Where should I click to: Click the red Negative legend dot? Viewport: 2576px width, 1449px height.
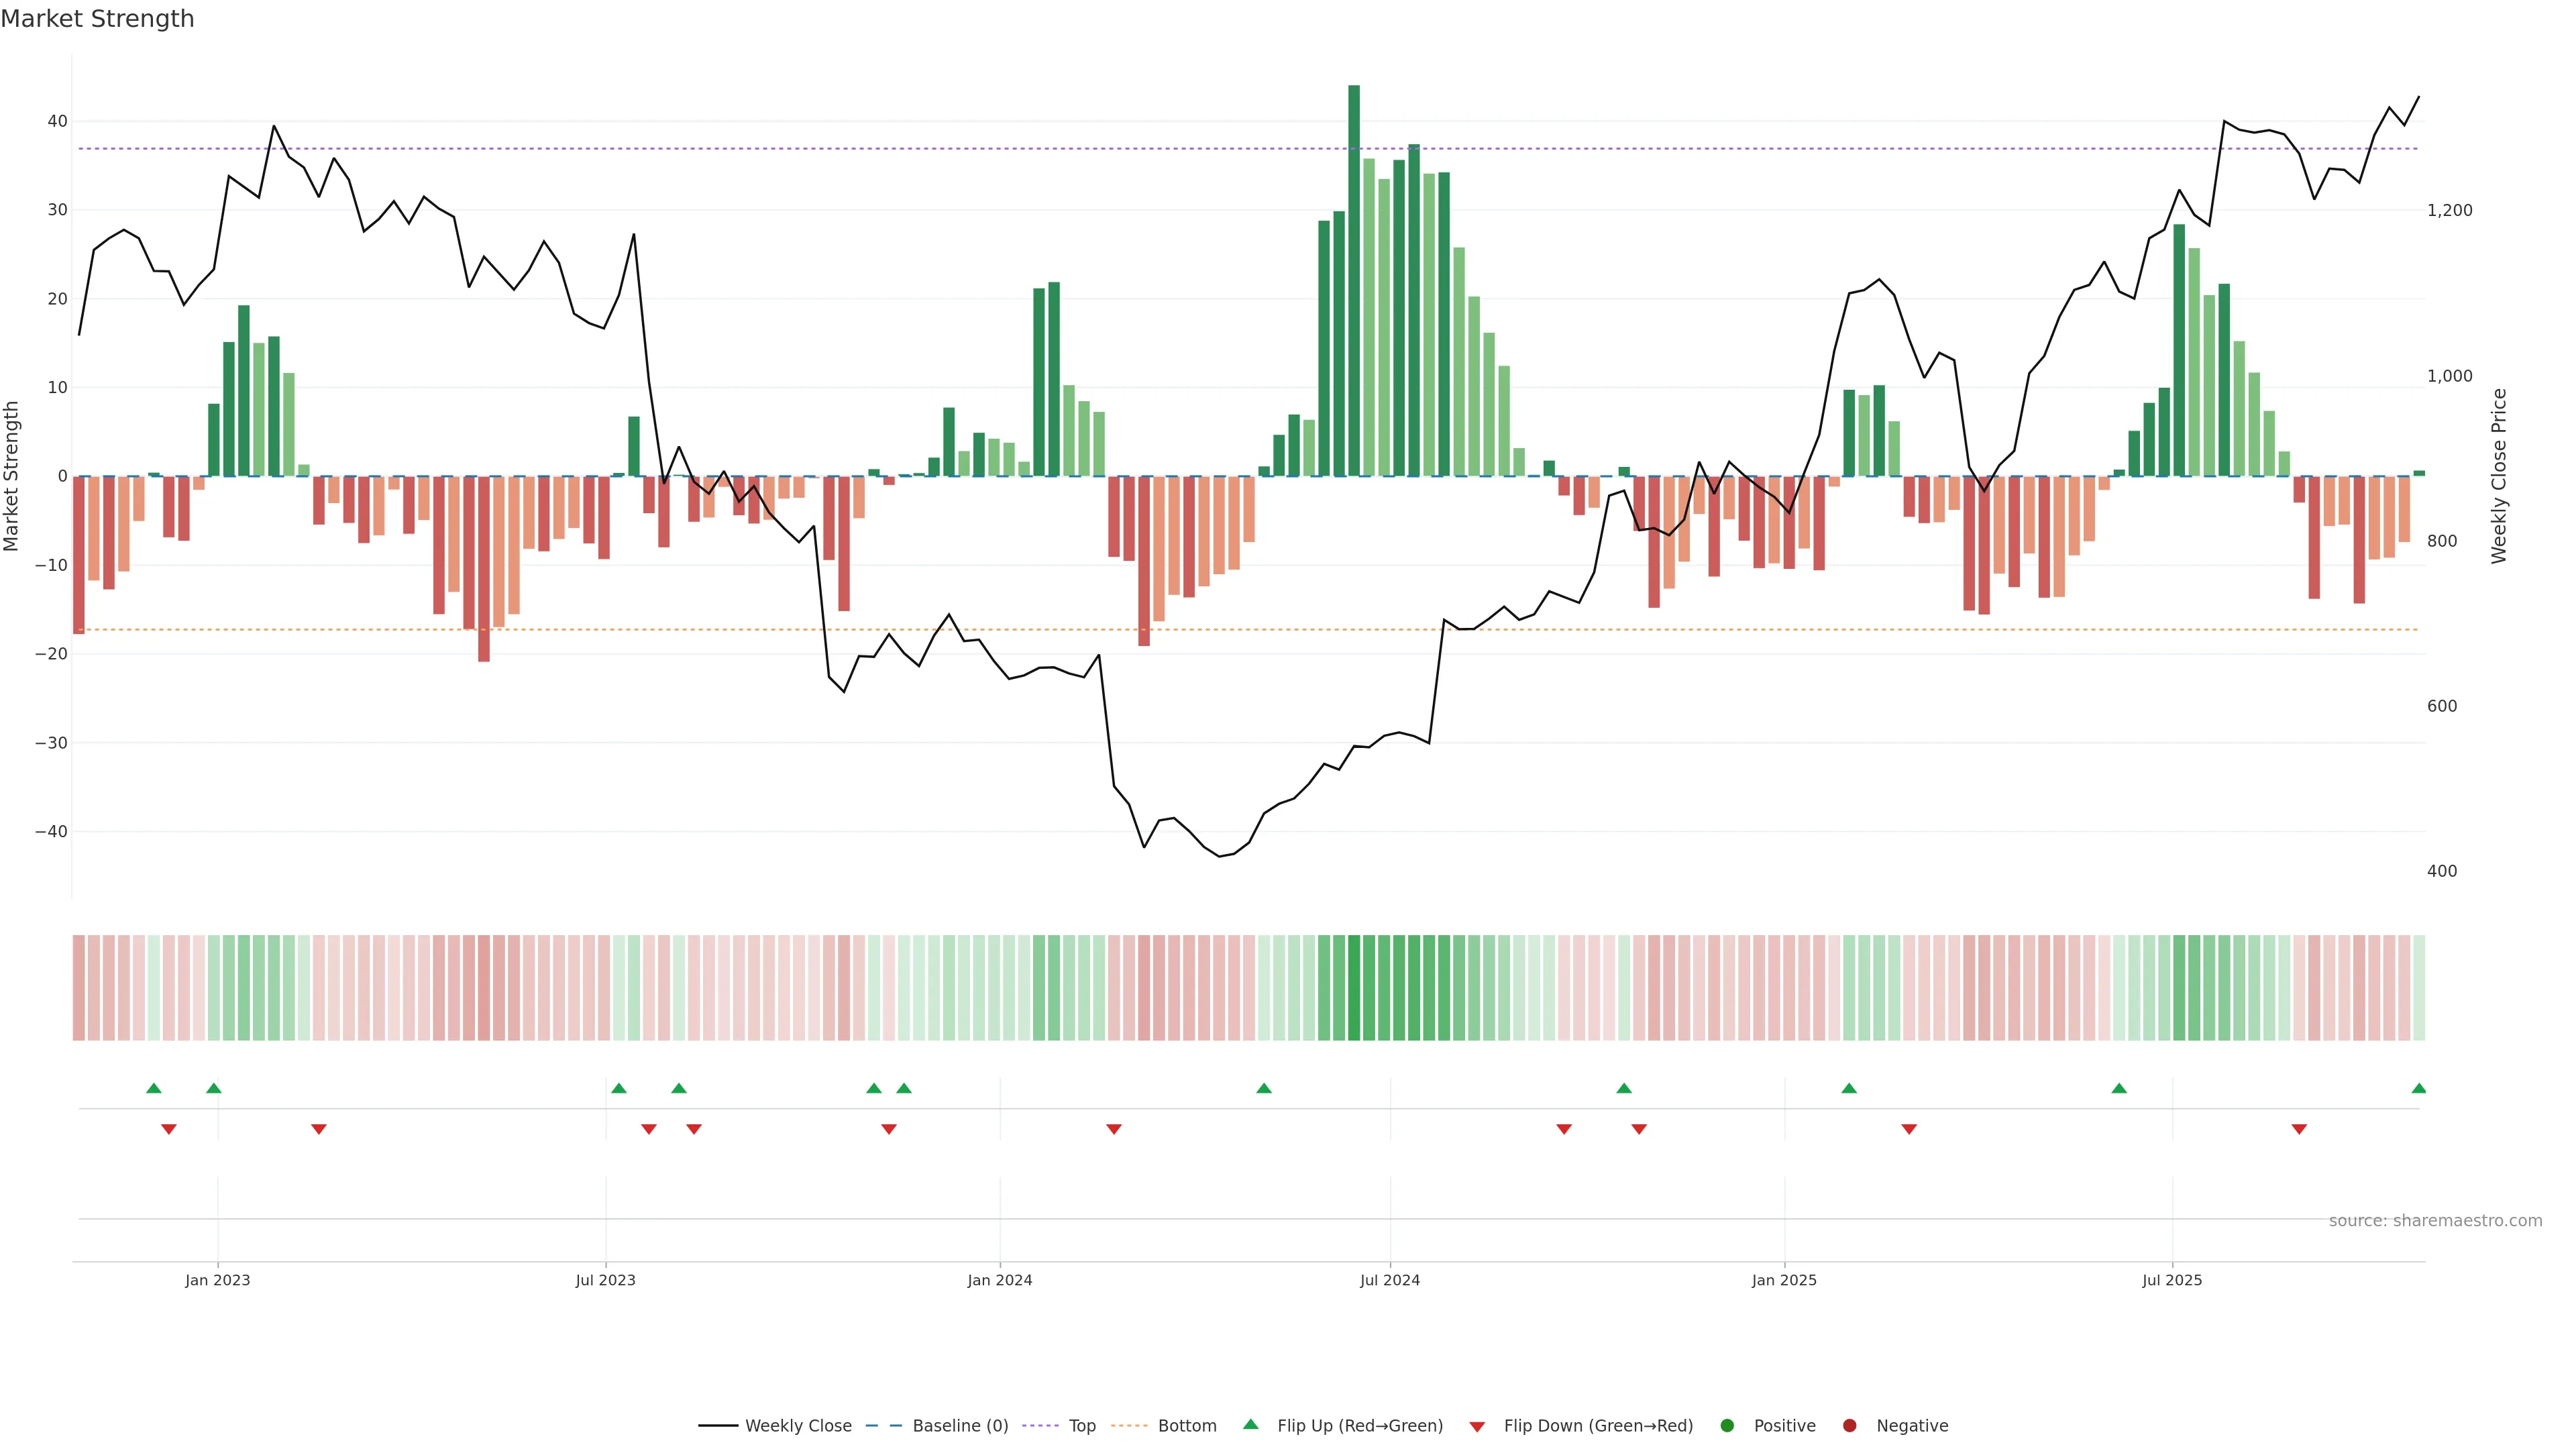1849,1426
